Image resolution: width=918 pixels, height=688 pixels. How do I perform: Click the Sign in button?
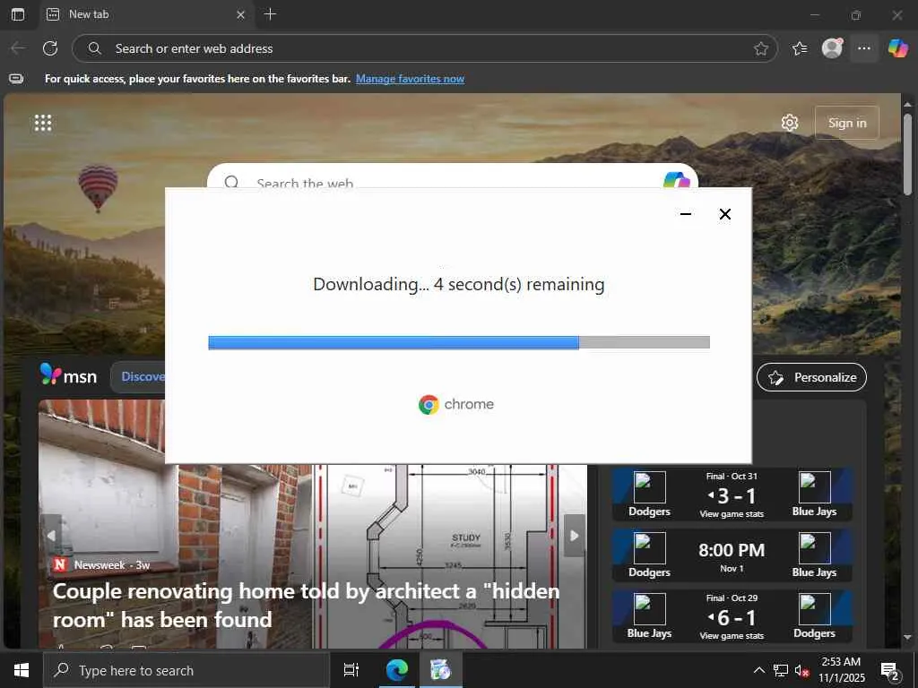point(846,123)
